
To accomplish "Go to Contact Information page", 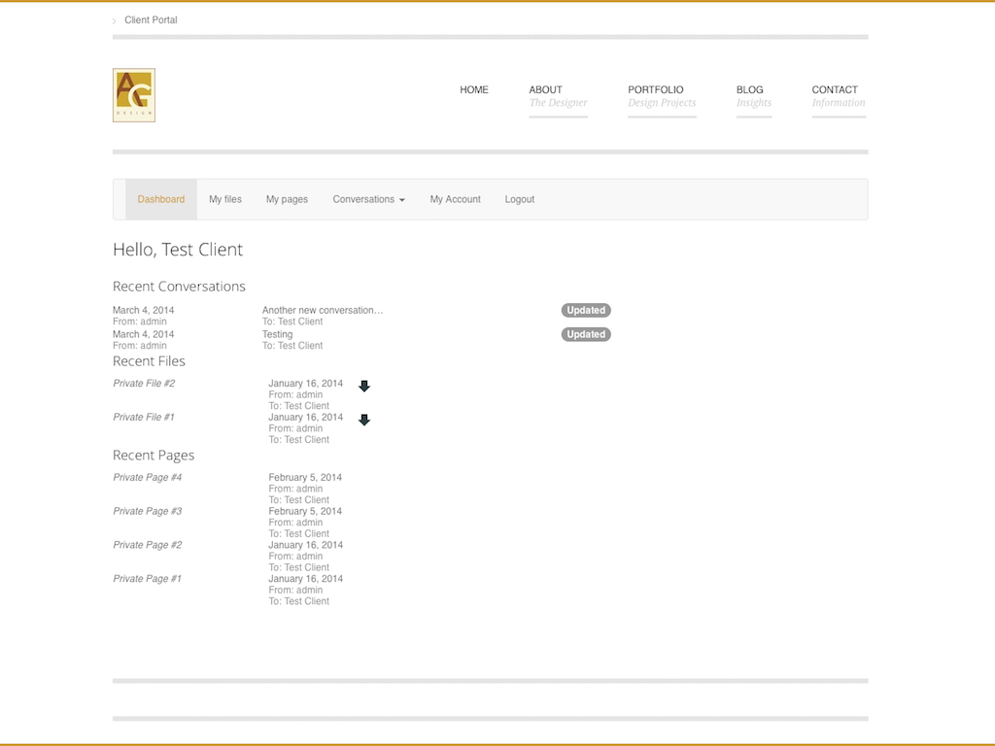I will click(x=838, y=95).
